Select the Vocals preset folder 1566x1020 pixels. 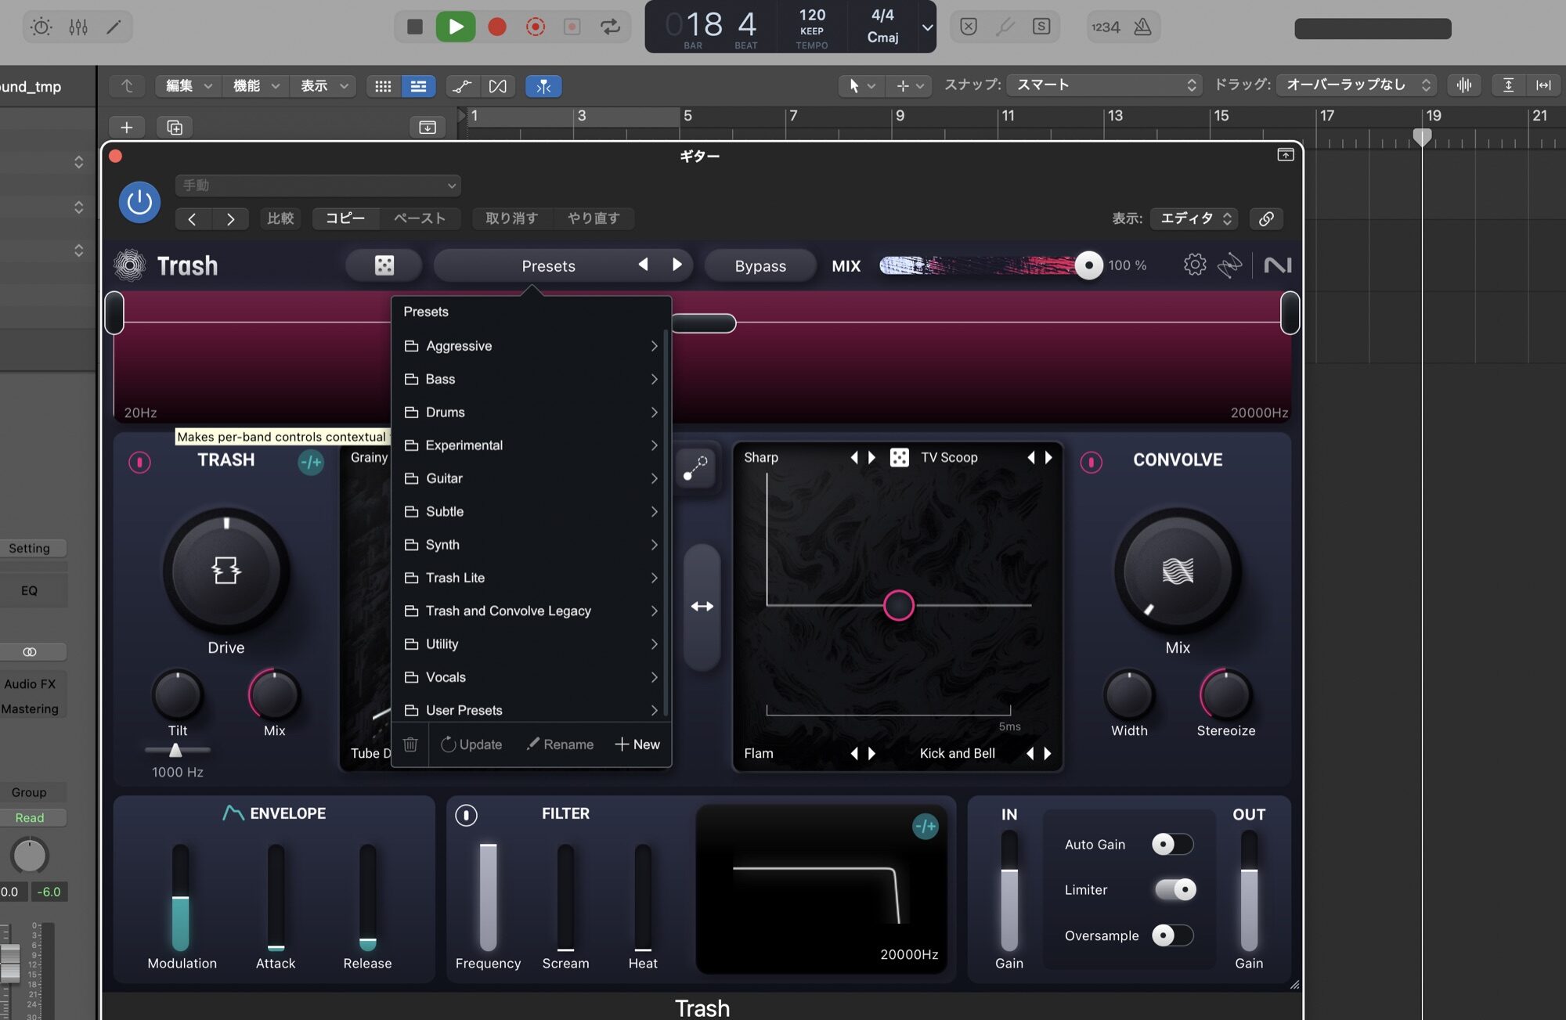tap(531, 677)
